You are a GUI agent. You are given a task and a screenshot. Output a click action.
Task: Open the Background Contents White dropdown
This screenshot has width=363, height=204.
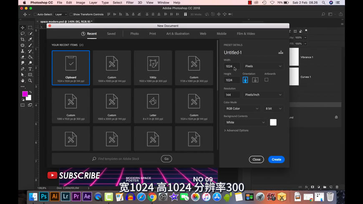coord(245,122)
